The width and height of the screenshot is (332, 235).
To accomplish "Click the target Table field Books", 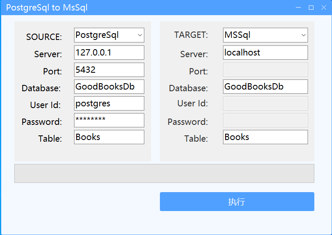I will tap(265, 137).
